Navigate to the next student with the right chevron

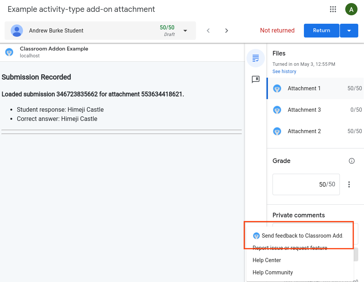(227, 30)
